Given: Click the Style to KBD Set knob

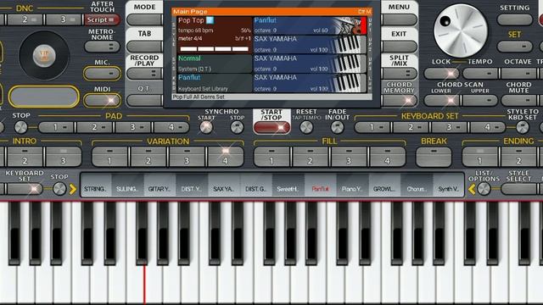Looking at the screenshot, I should pyautogui.click(x=523, y=127).
